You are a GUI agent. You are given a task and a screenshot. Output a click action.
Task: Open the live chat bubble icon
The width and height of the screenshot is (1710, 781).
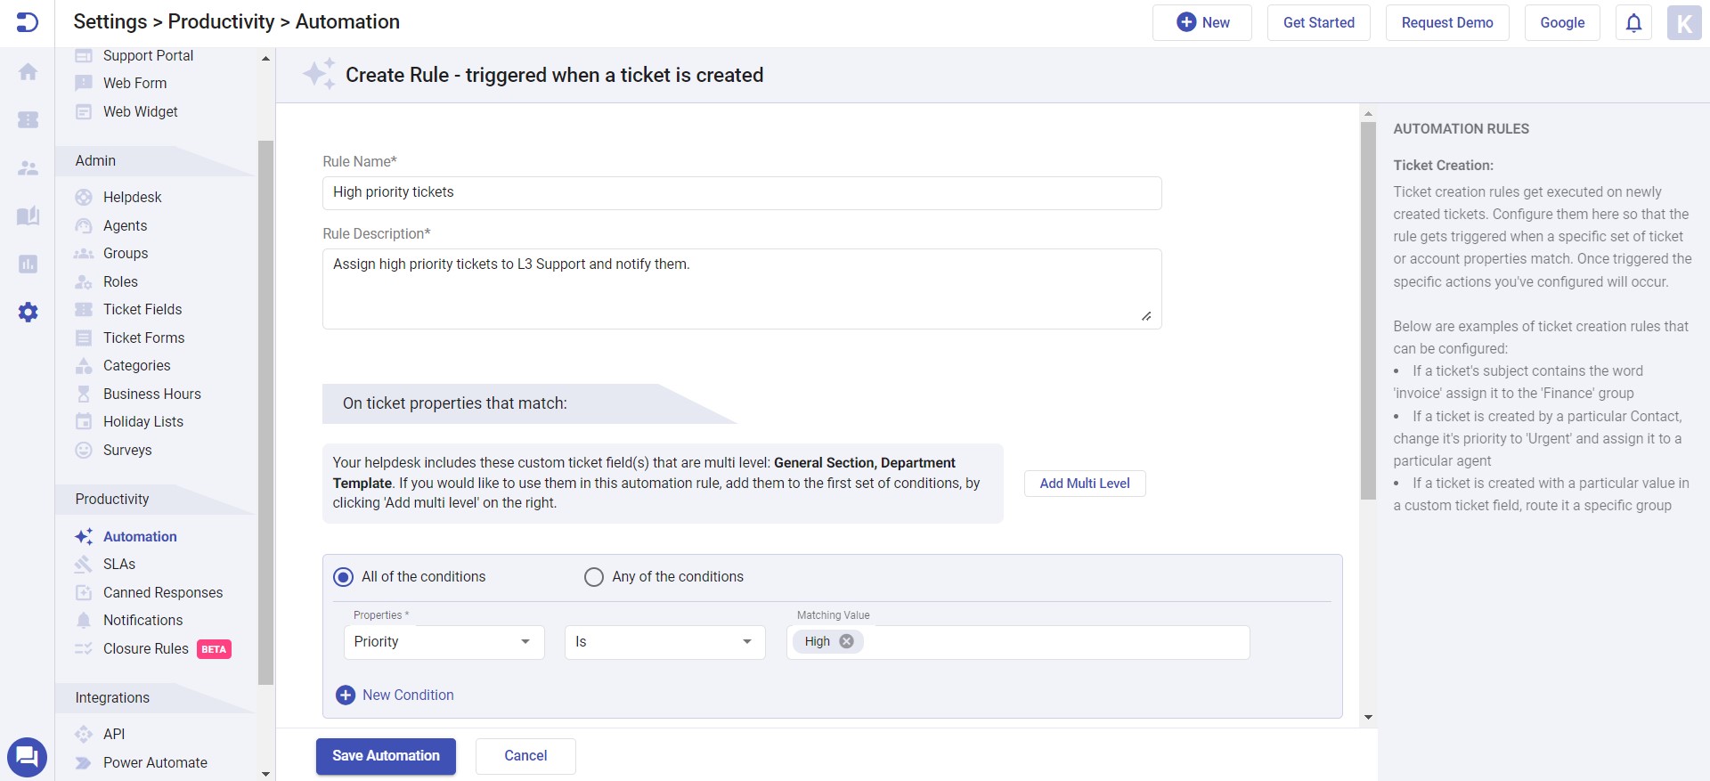pyautogui.click(x=27, y=757)
